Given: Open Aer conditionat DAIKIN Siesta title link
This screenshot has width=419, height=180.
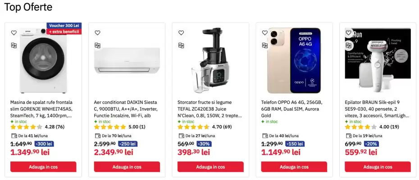Looking at the screenshot, I should 126,109.
